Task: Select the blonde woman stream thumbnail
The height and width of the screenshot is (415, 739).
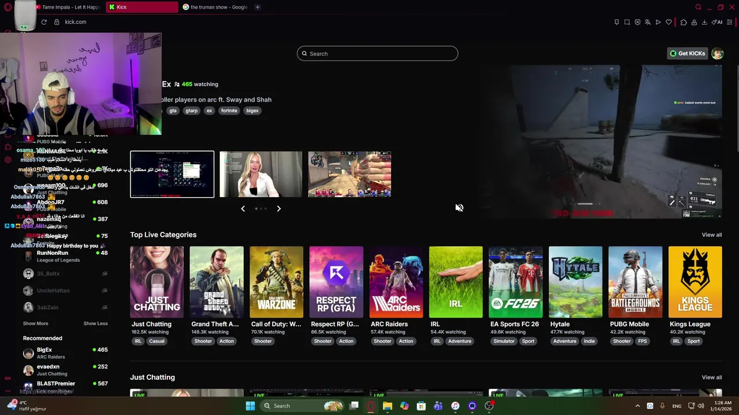Action: coord(260,174)
